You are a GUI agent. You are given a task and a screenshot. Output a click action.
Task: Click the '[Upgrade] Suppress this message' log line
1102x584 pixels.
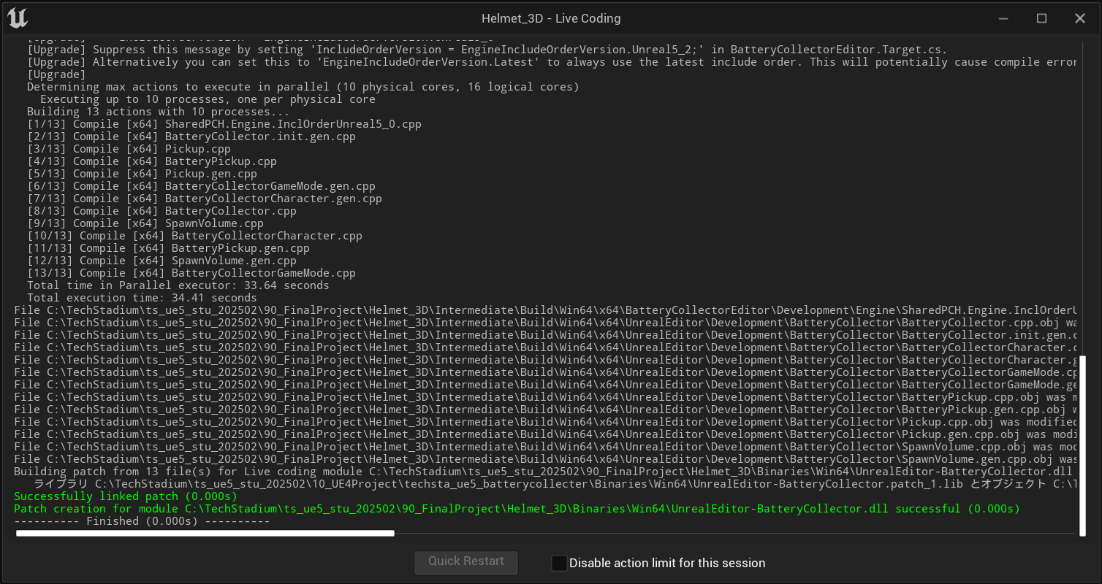tap(487, 50)
